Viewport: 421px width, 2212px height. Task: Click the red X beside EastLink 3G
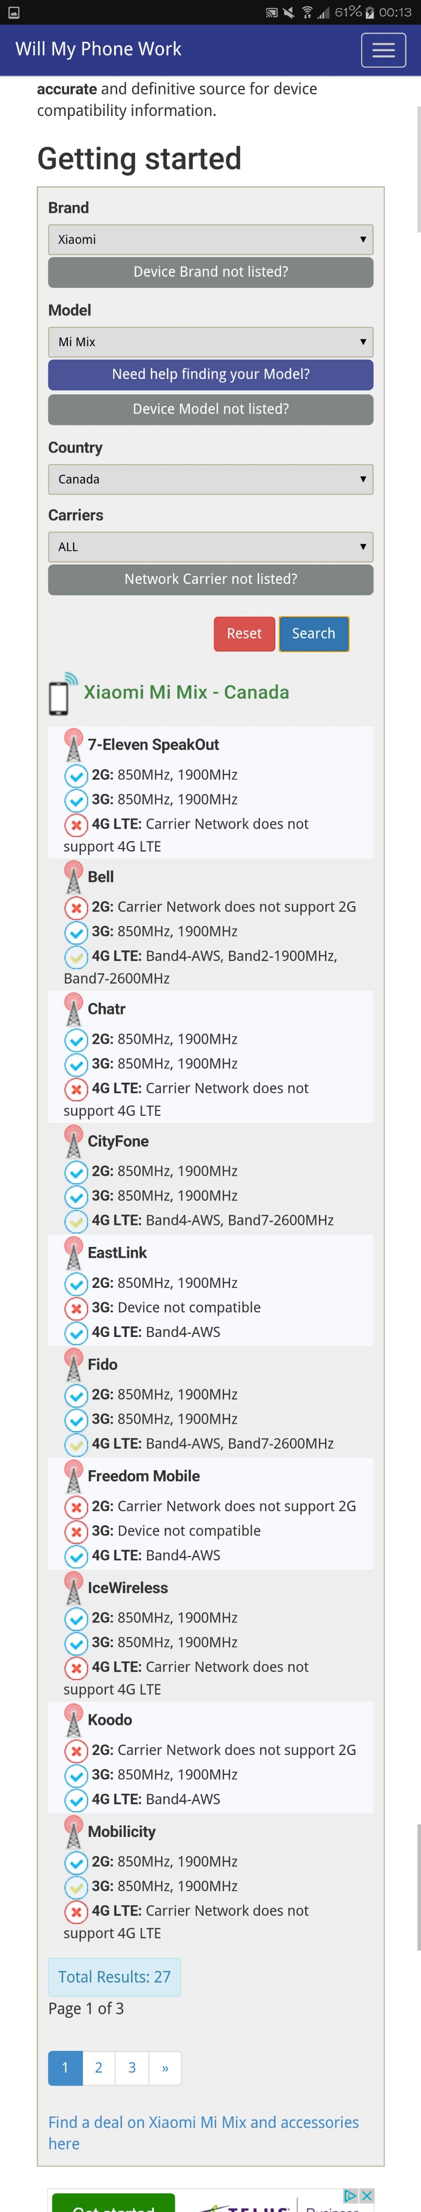point(76,1308)
